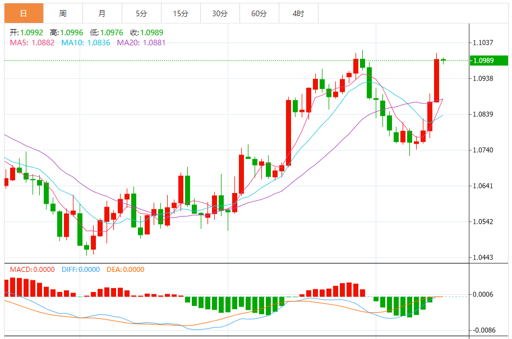The width and height of the screenshot is (512, 339).
Task: Click the latest small green doji candle
Action: coord(444,60)
